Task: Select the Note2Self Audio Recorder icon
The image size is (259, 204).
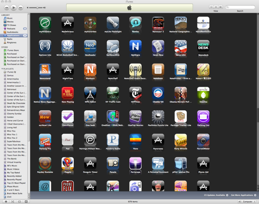Action: point(135,69)
